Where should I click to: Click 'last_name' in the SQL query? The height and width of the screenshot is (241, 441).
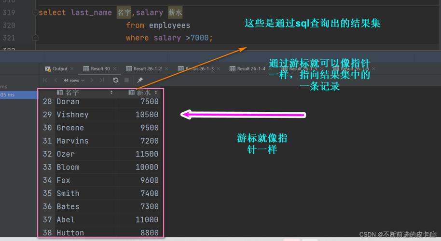click(91, 13)
